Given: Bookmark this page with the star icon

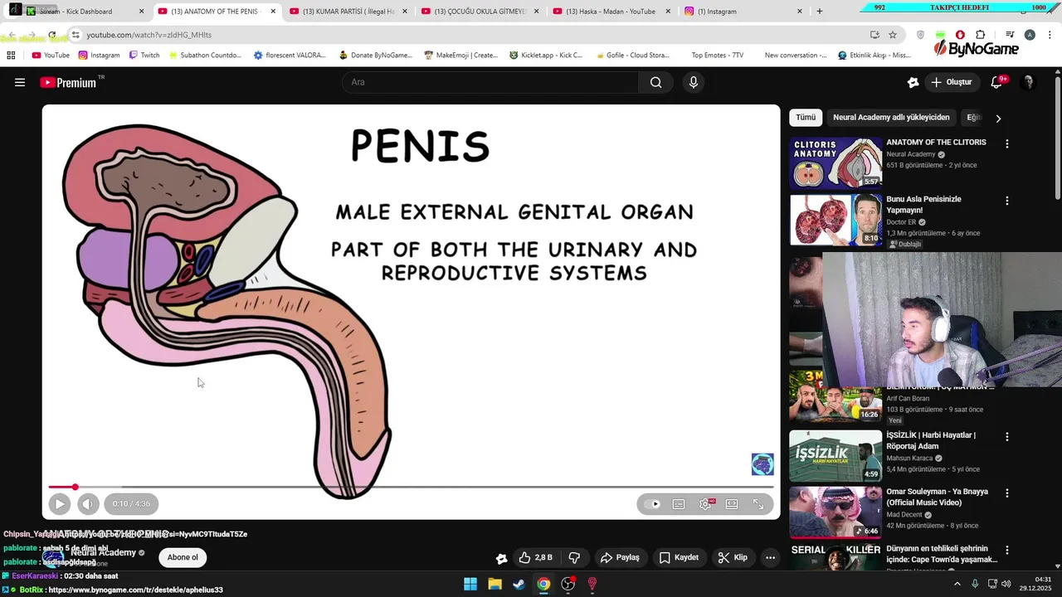Looking at the screenshot, I should click(x=893, y=35).
